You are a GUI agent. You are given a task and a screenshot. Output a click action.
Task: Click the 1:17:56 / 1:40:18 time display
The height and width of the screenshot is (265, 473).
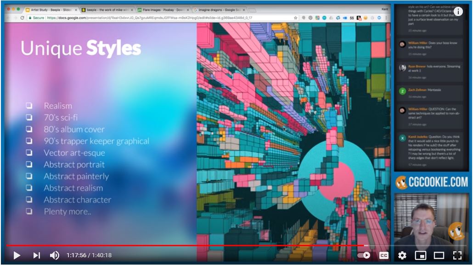pos(89,255)
